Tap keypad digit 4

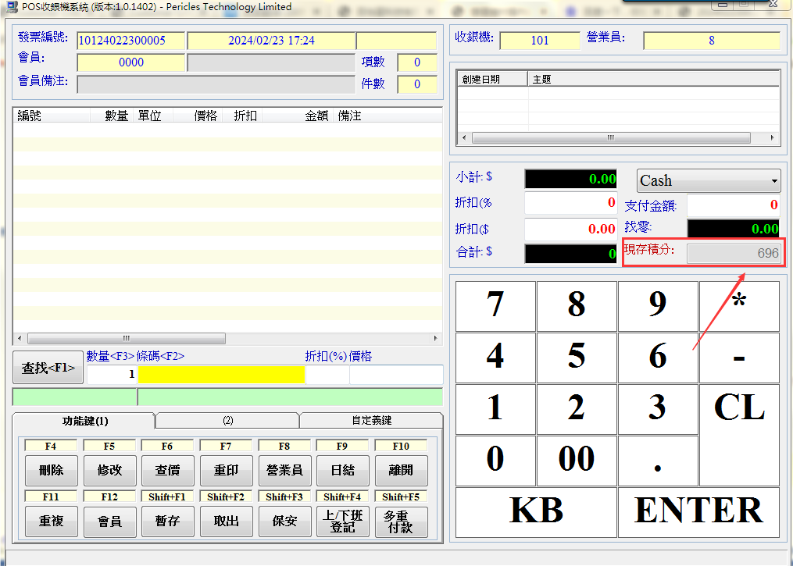(495, 358)
